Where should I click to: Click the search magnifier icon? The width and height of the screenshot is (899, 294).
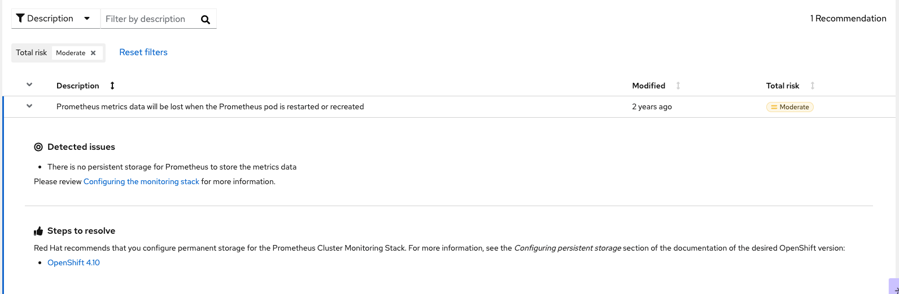click(x=206, y=19)
